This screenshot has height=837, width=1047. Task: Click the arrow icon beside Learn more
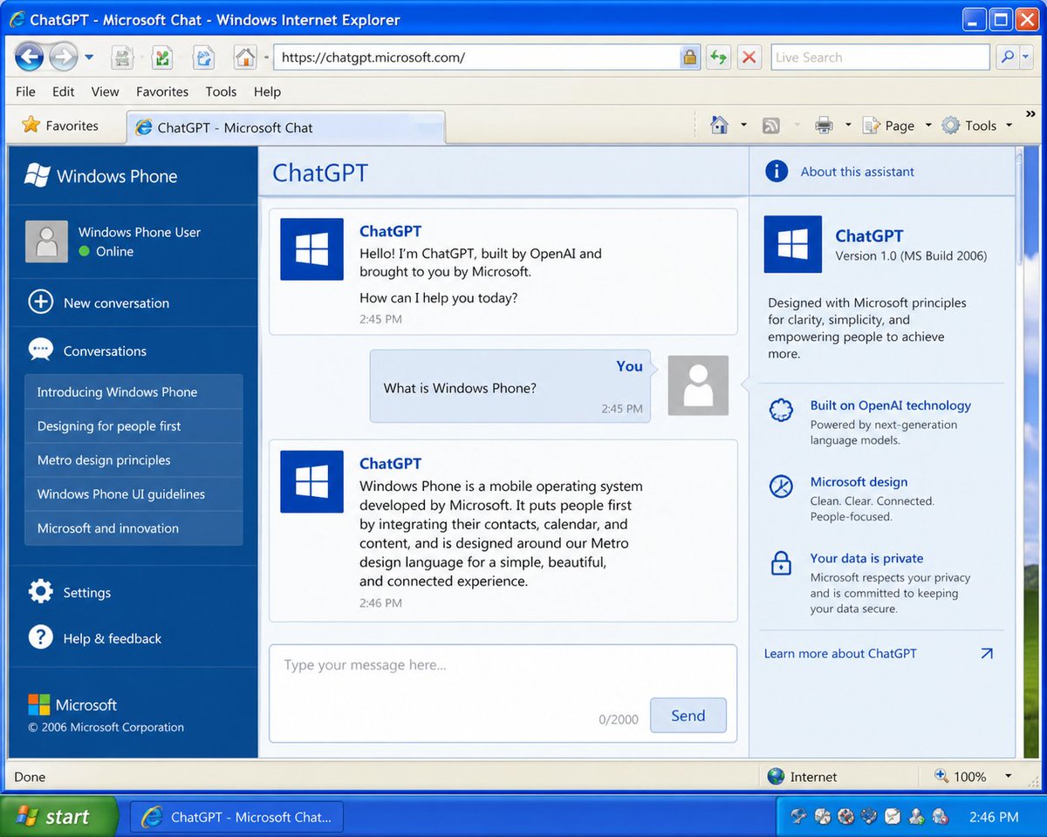pos(987,653)
